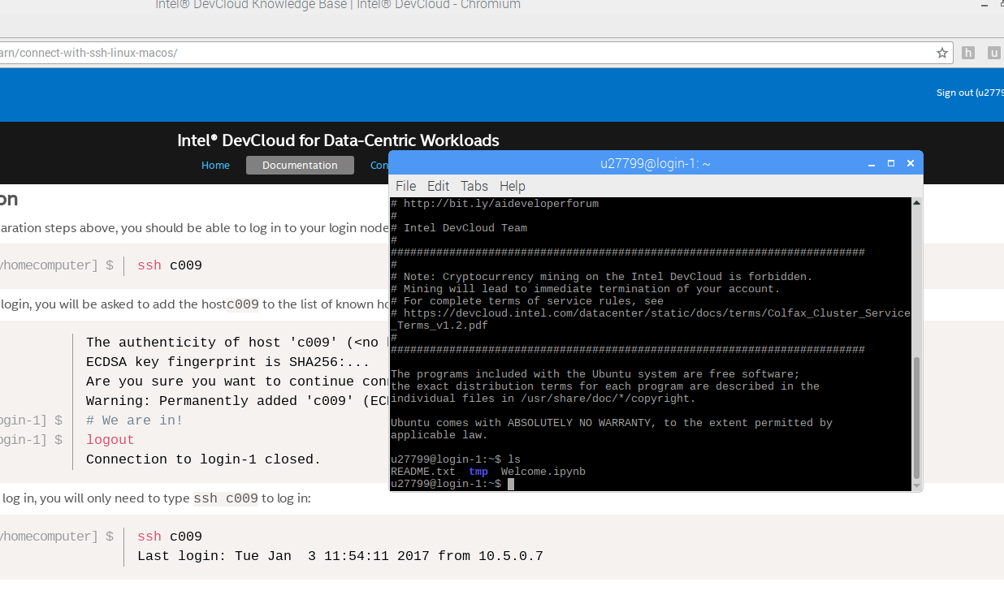Open the 'h' browser extension icon

(968, 53)
